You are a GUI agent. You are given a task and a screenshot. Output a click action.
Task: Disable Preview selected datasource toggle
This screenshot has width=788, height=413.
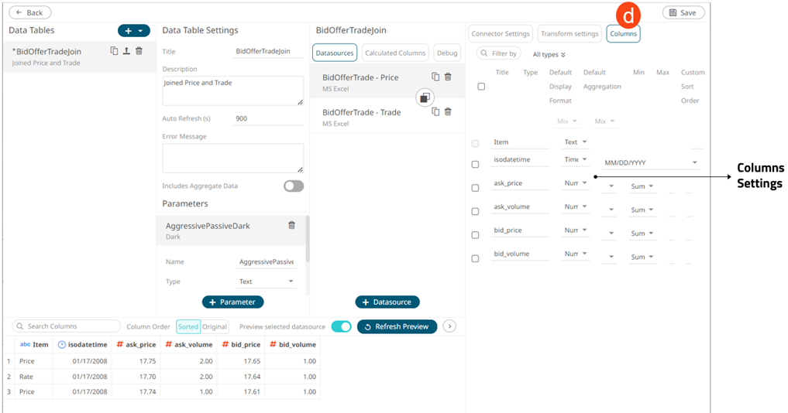coord(341,326)
